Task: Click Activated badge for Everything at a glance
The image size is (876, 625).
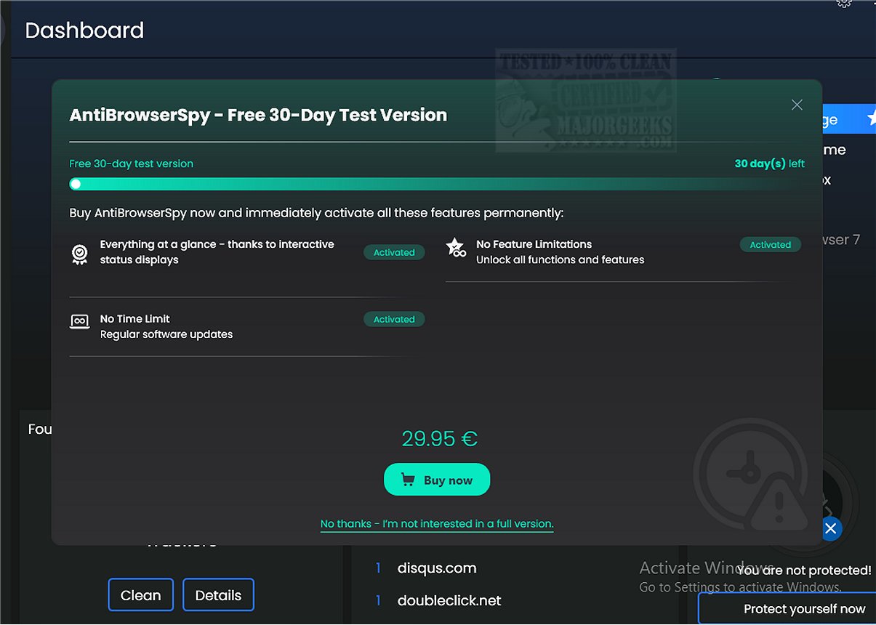Action: 394,252
